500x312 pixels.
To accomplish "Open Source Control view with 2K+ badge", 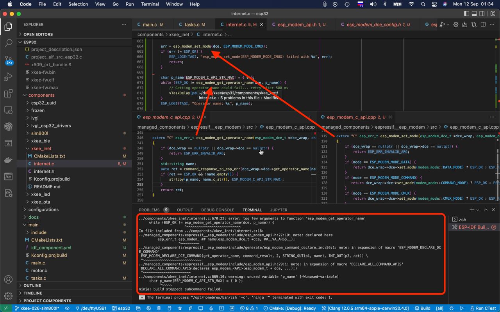I will click(x=8, y=60).
